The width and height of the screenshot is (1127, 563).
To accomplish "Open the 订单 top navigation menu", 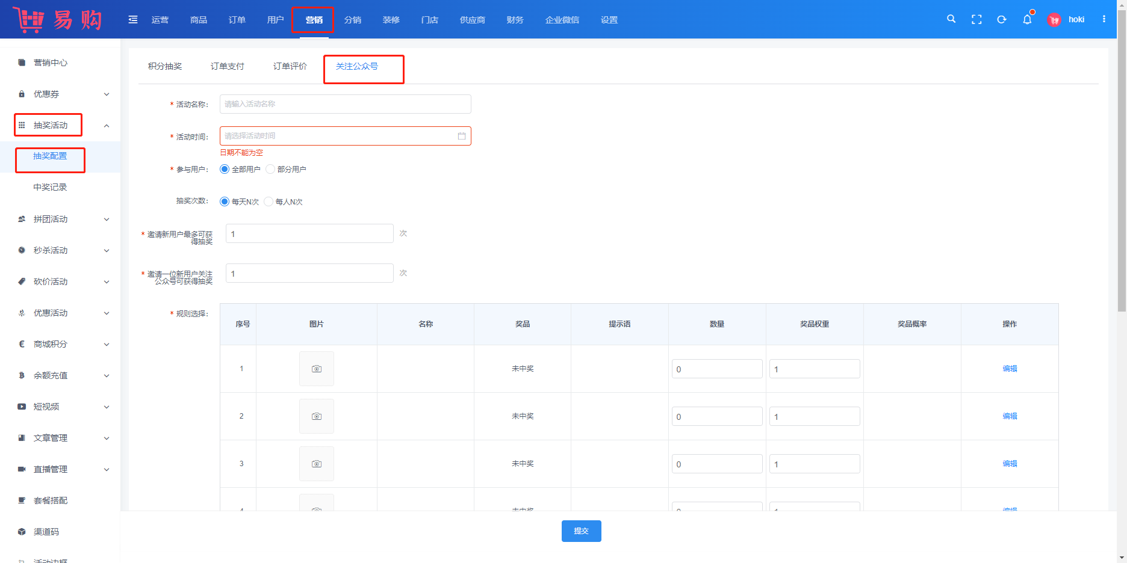I will (x=237, y=20).
